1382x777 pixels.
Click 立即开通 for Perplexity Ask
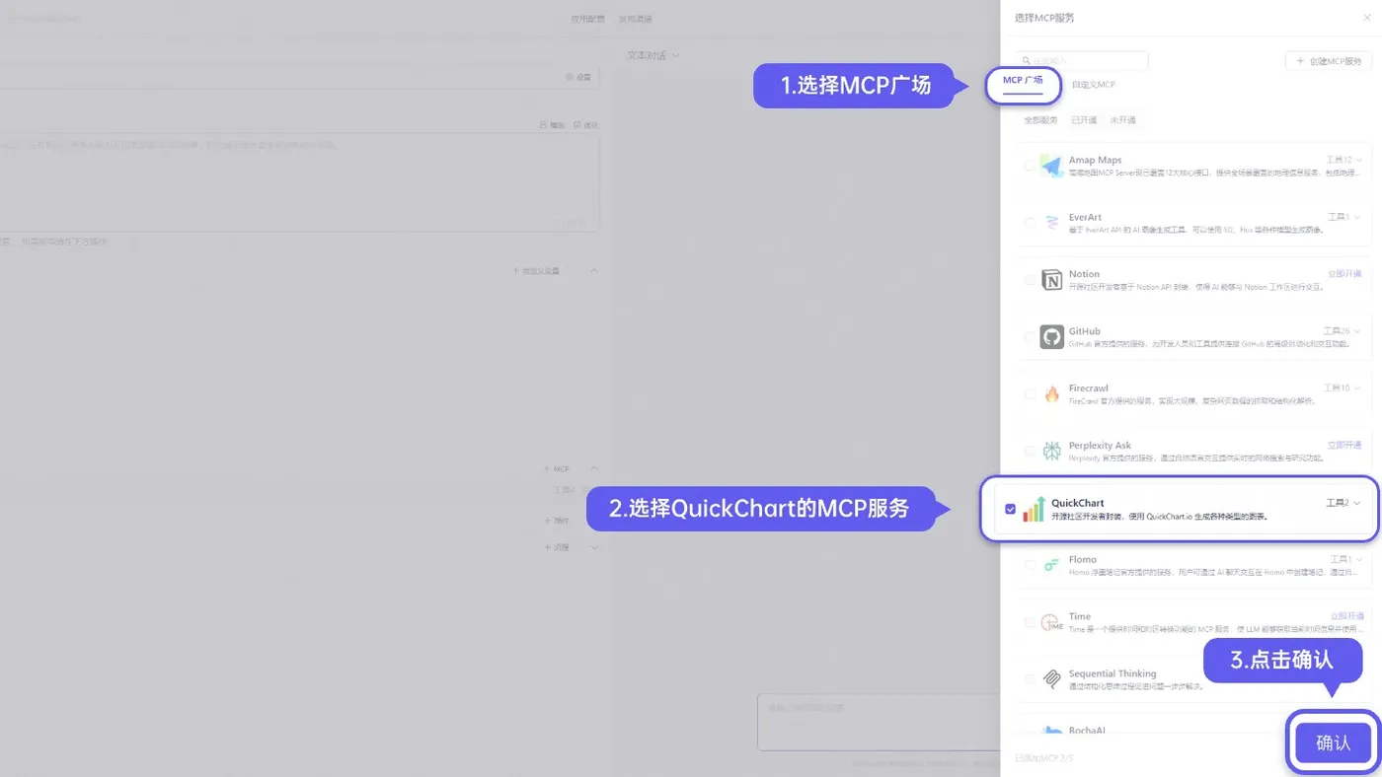pos(1344,446)
